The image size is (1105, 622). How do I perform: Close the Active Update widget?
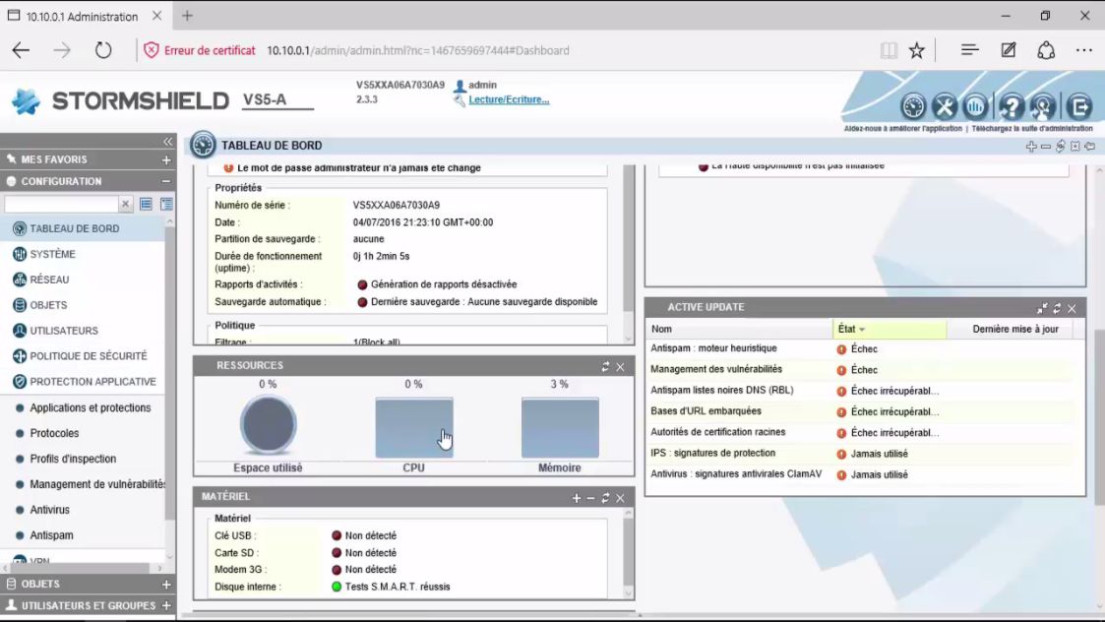(1072, 308)
